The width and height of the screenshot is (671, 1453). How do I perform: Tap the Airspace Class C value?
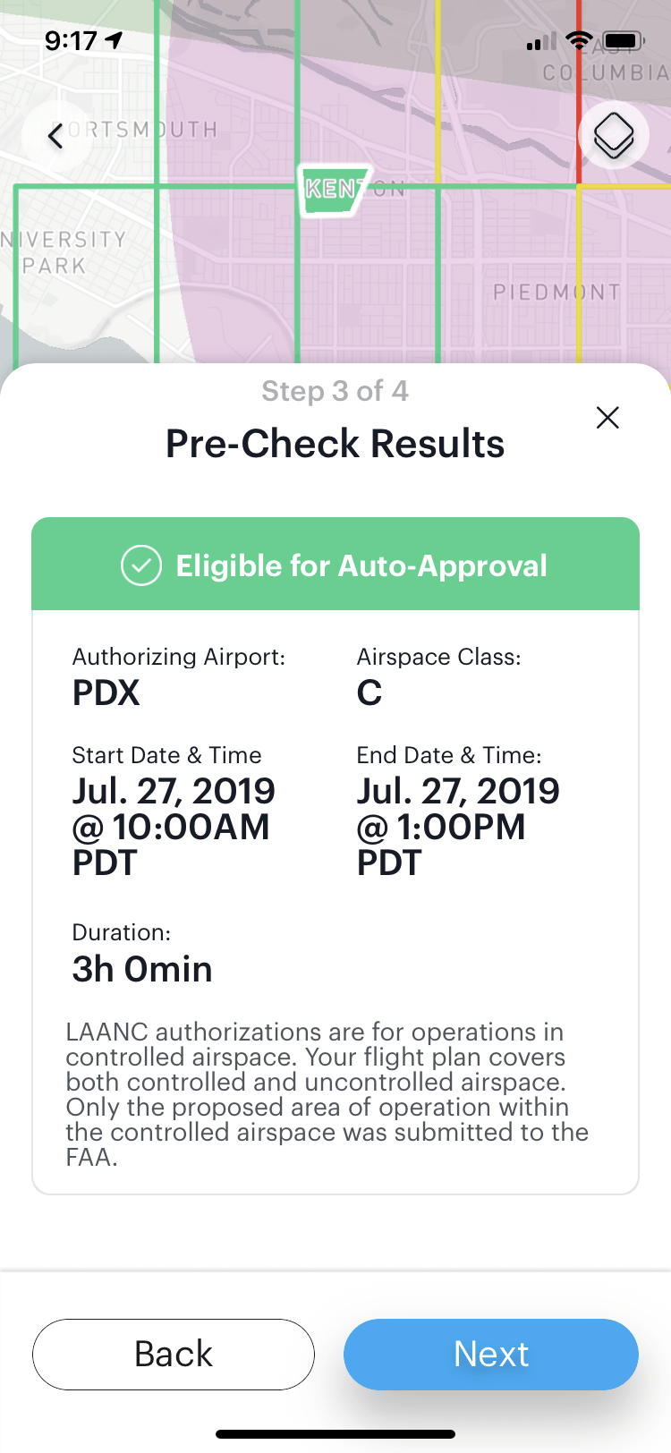click(369, 693)
